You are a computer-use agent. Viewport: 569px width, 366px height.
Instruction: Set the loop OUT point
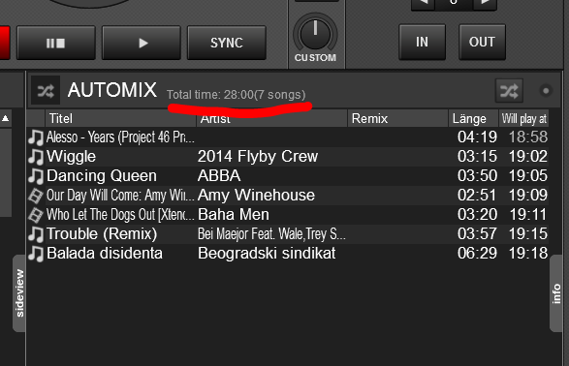point(482,42)
